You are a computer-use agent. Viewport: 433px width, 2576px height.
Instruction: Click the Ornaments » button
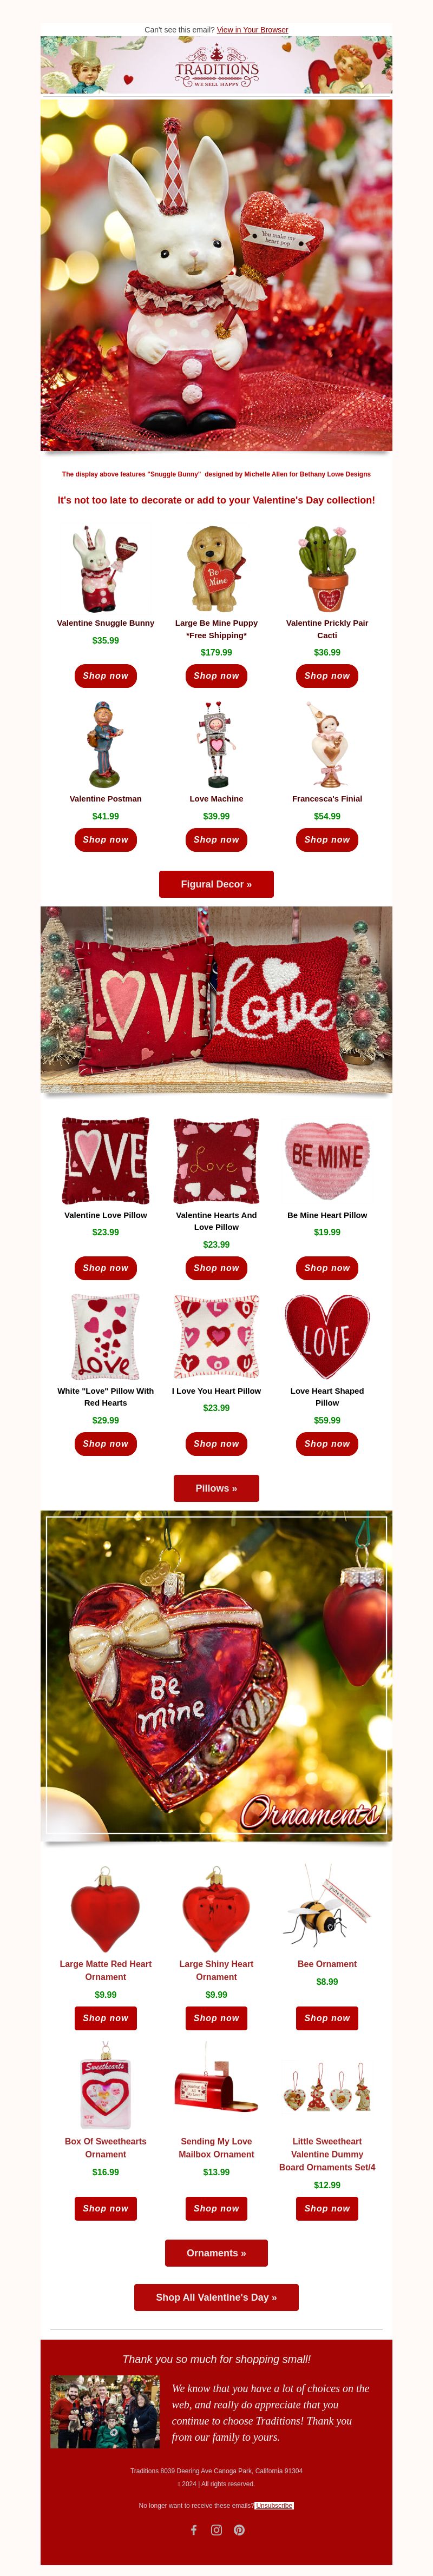(216, 2253)
